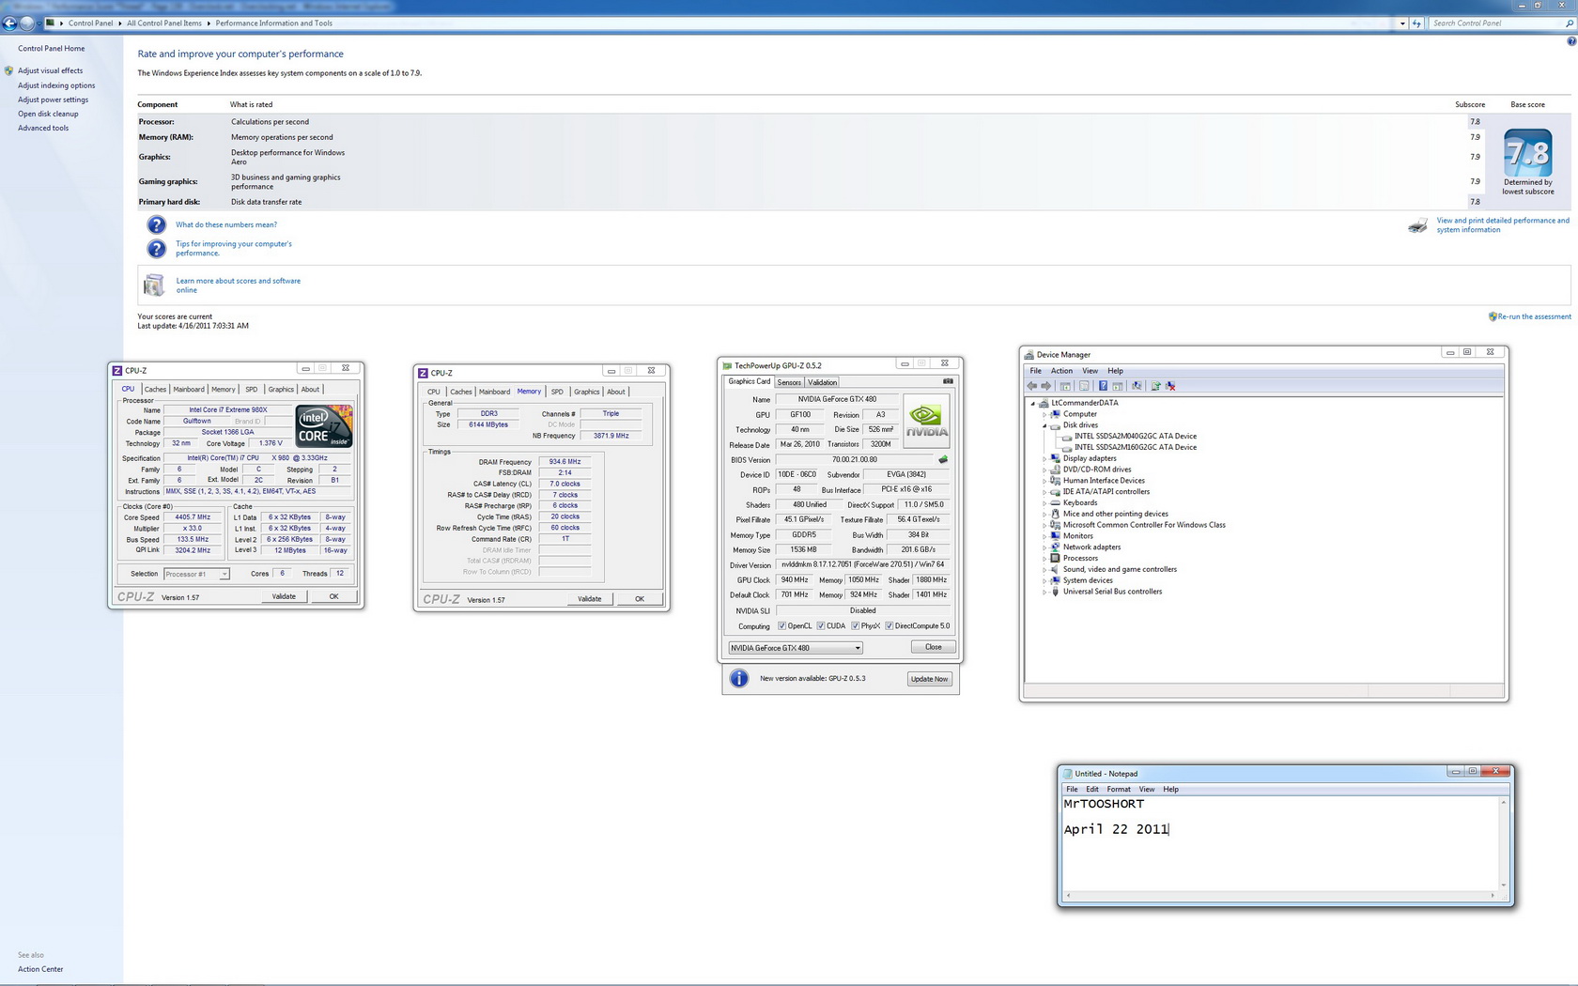
Task: Click the blue info icon below GPU-Z
Action: coord(739,678)
